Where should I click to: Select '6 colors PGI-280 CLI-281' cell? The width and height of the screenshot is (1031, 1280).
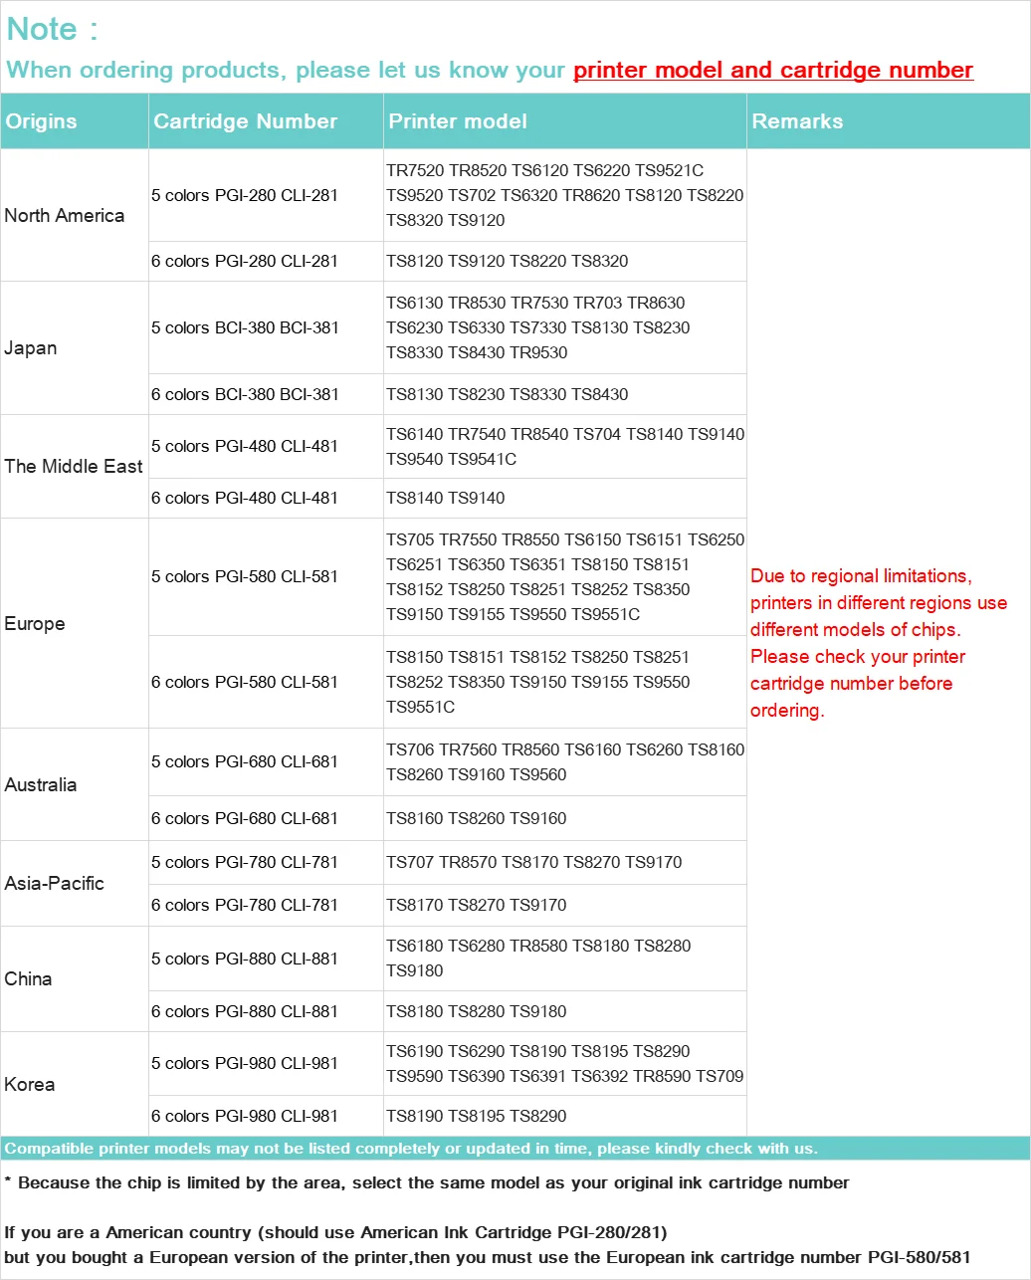point(266,261)
